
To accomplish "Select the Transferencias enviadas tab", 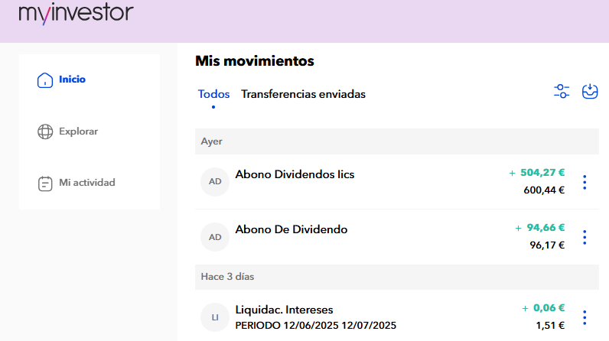I will pyautogui.click(x=303, y=95).
